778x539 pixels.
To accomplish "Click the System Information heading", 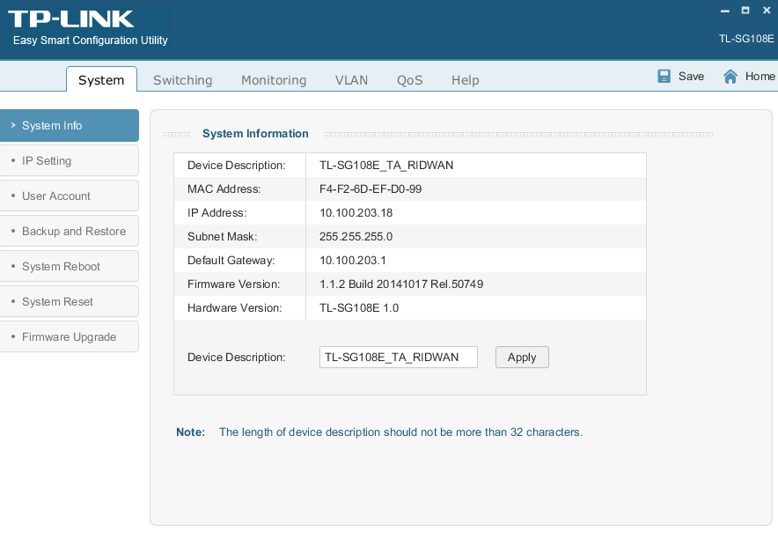I will (x=255, y=134).
